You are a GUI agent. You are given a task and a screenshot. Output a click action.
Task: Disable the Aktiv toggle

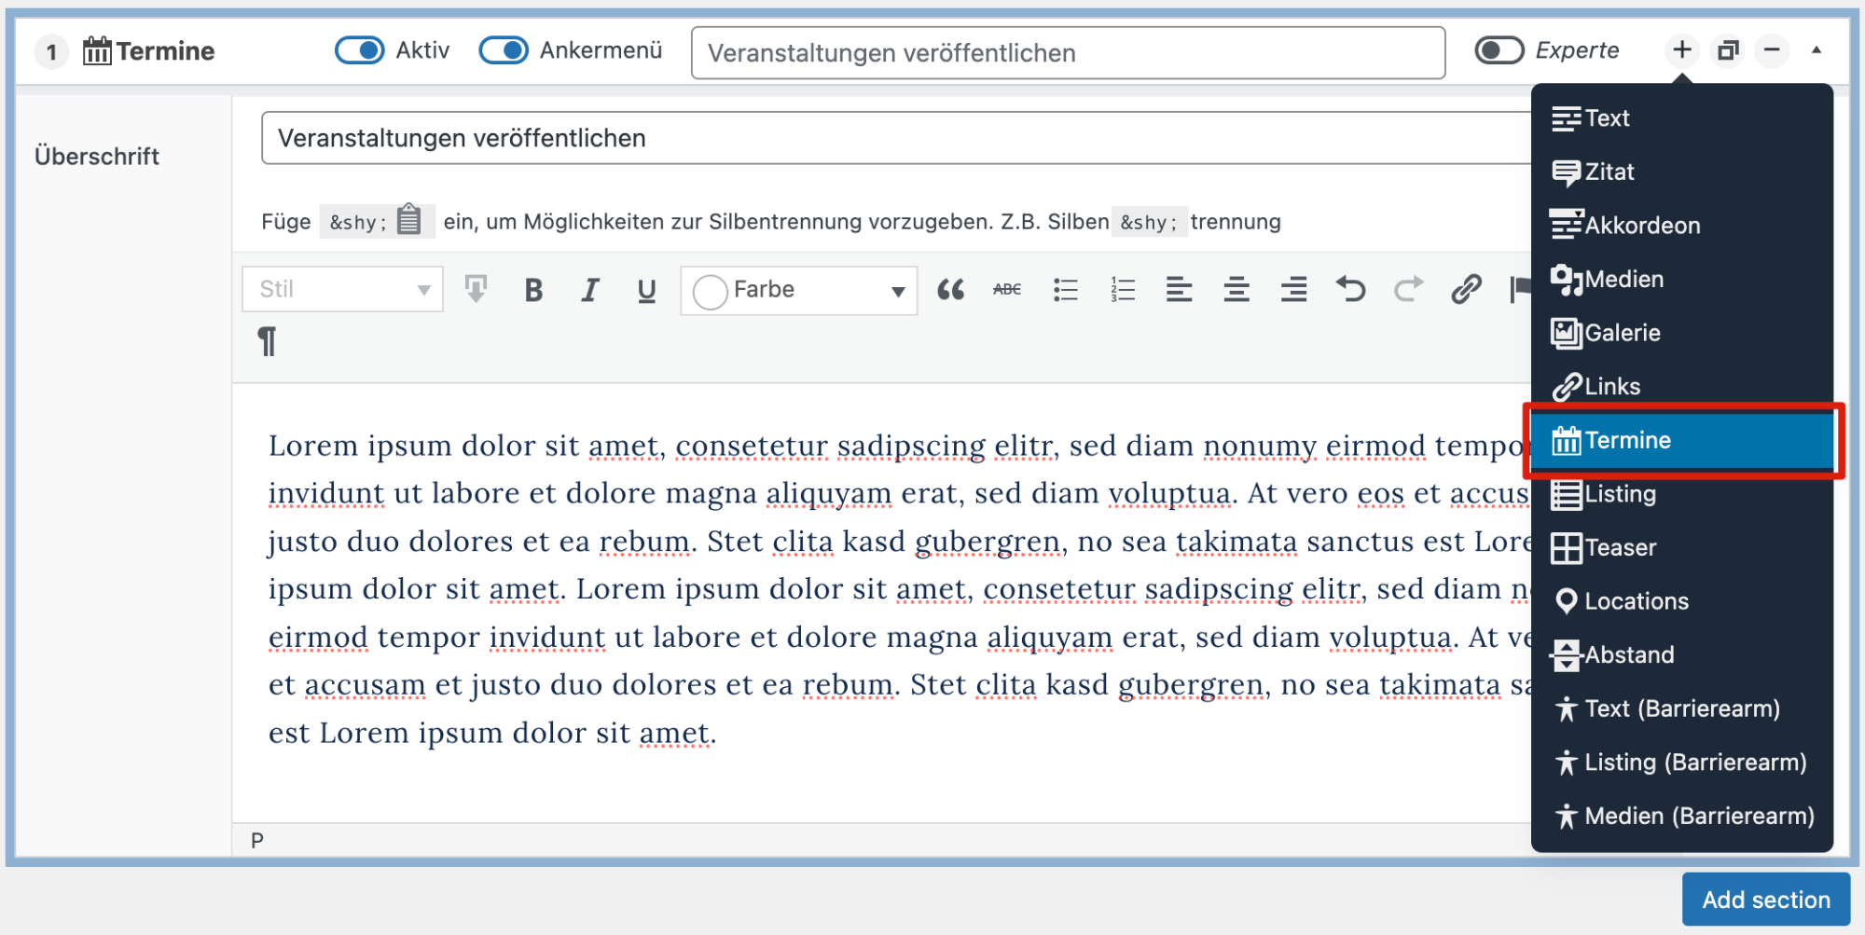[359, 50]
